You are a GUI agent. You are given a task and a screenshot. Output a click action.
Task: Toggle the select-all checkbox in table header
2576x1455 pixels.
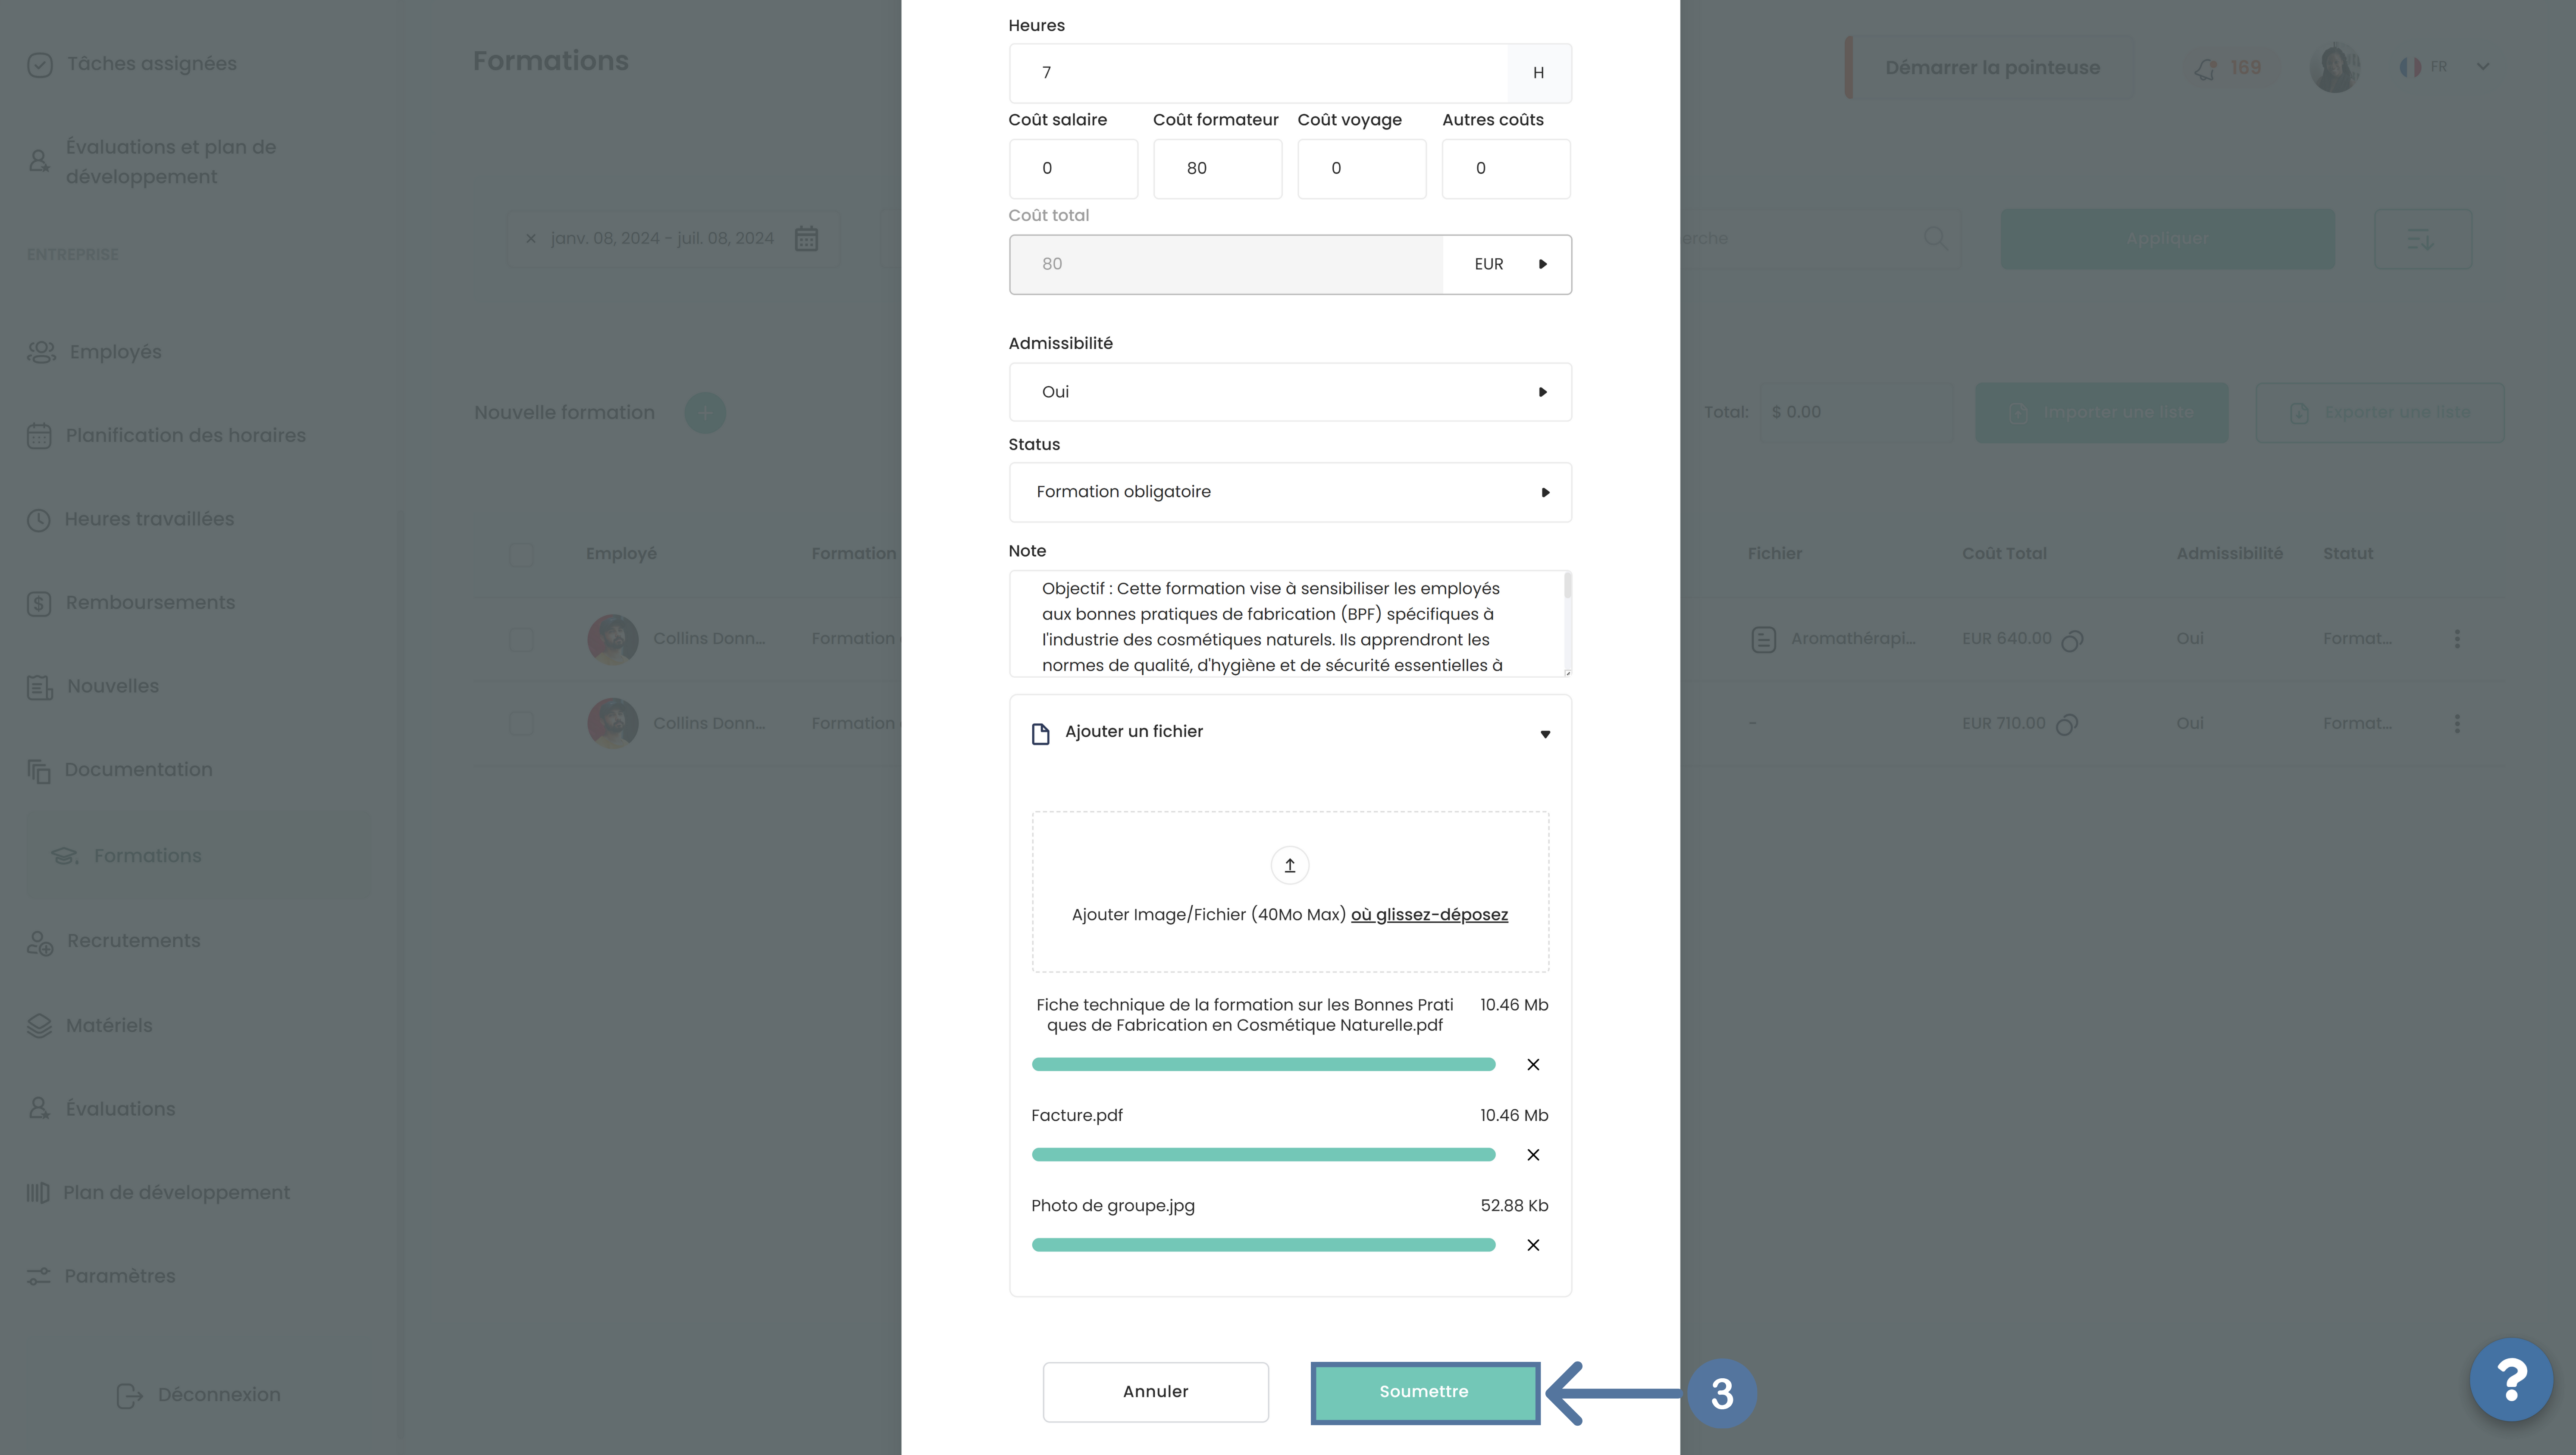tap(520, 554)
